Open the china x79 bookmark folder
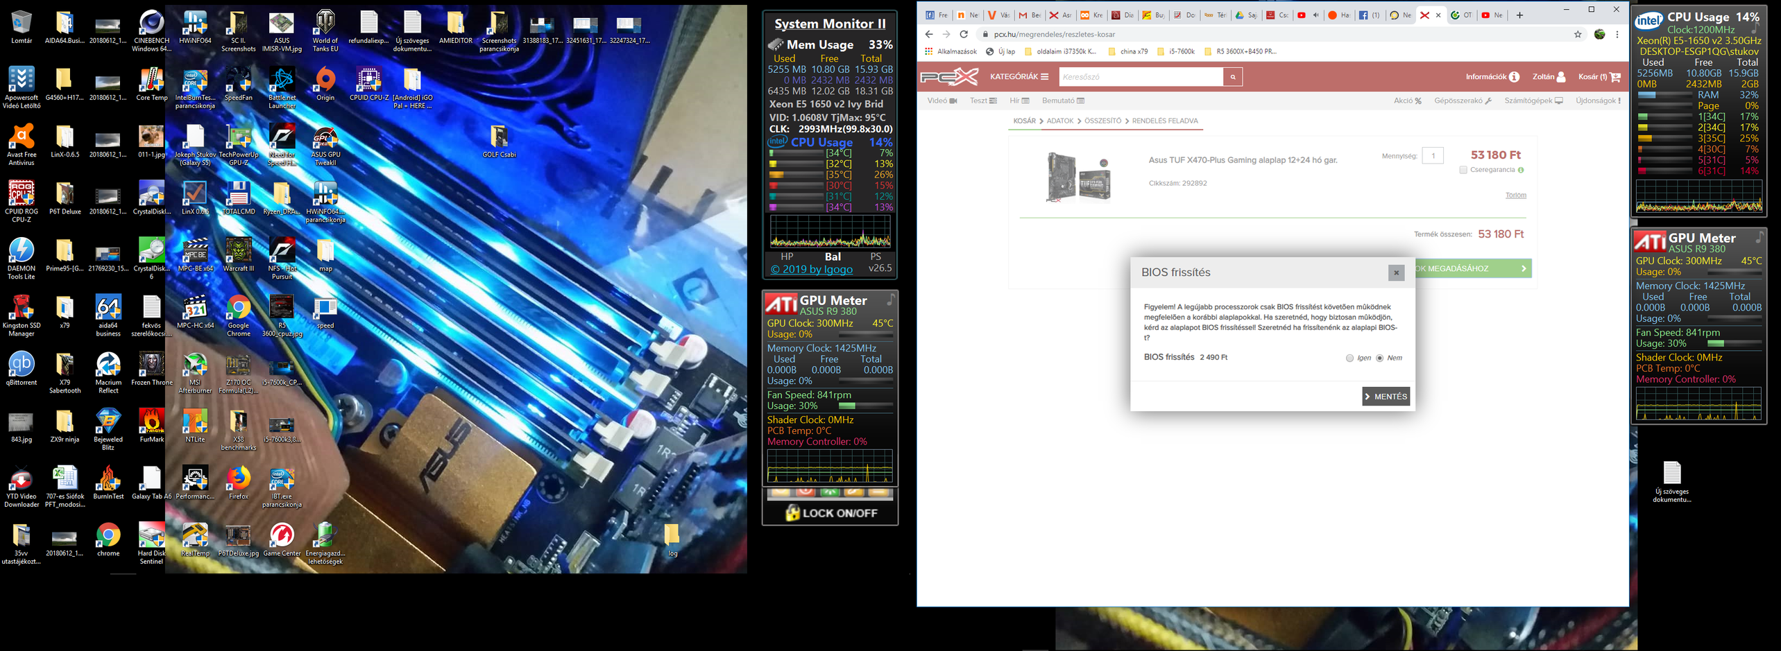The height and width of the screenshot is (651, 1781). [1127, 52]
